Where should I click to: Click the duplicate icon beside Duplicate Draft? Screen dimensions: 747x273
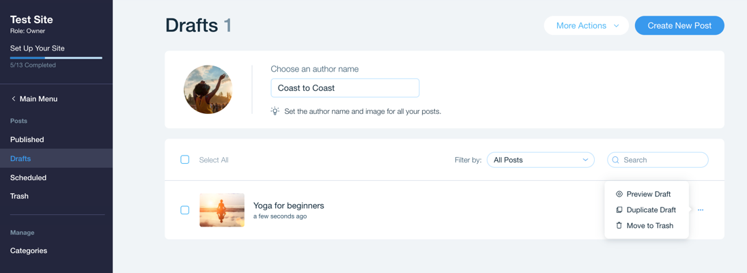pos(619,210)
